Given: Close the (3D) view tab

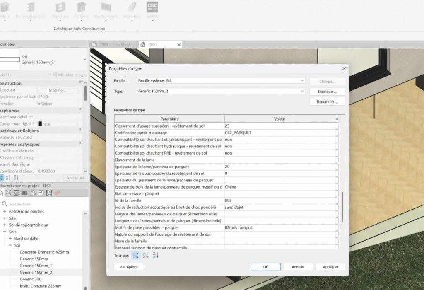Looking at the screenshot, I should click(x=179, y=45).
